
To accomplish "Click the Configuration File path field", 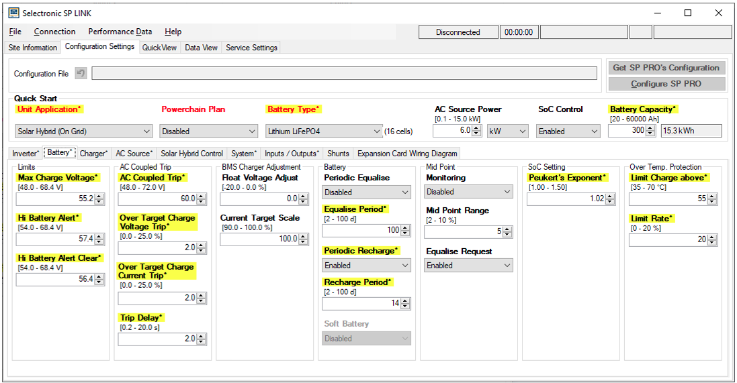I will (x=344, y=73).
